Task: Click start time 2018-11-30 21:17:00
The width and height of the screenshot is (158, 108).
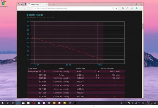Action: [37, 71]
